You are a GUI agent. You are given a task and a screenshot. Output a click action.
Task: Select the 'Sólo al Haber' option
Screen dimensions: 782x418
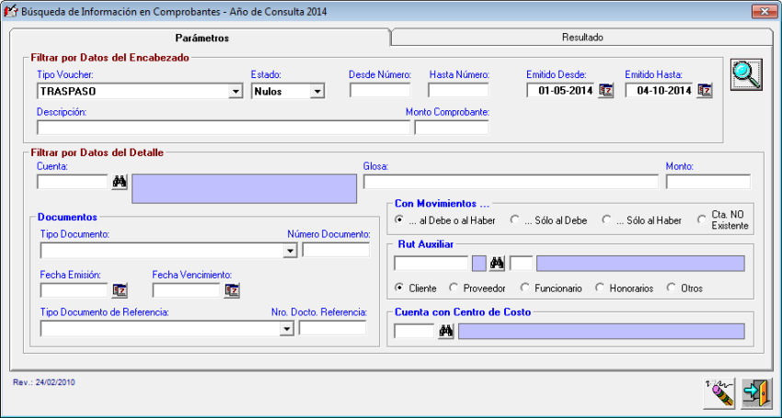[x=642, y=220]
